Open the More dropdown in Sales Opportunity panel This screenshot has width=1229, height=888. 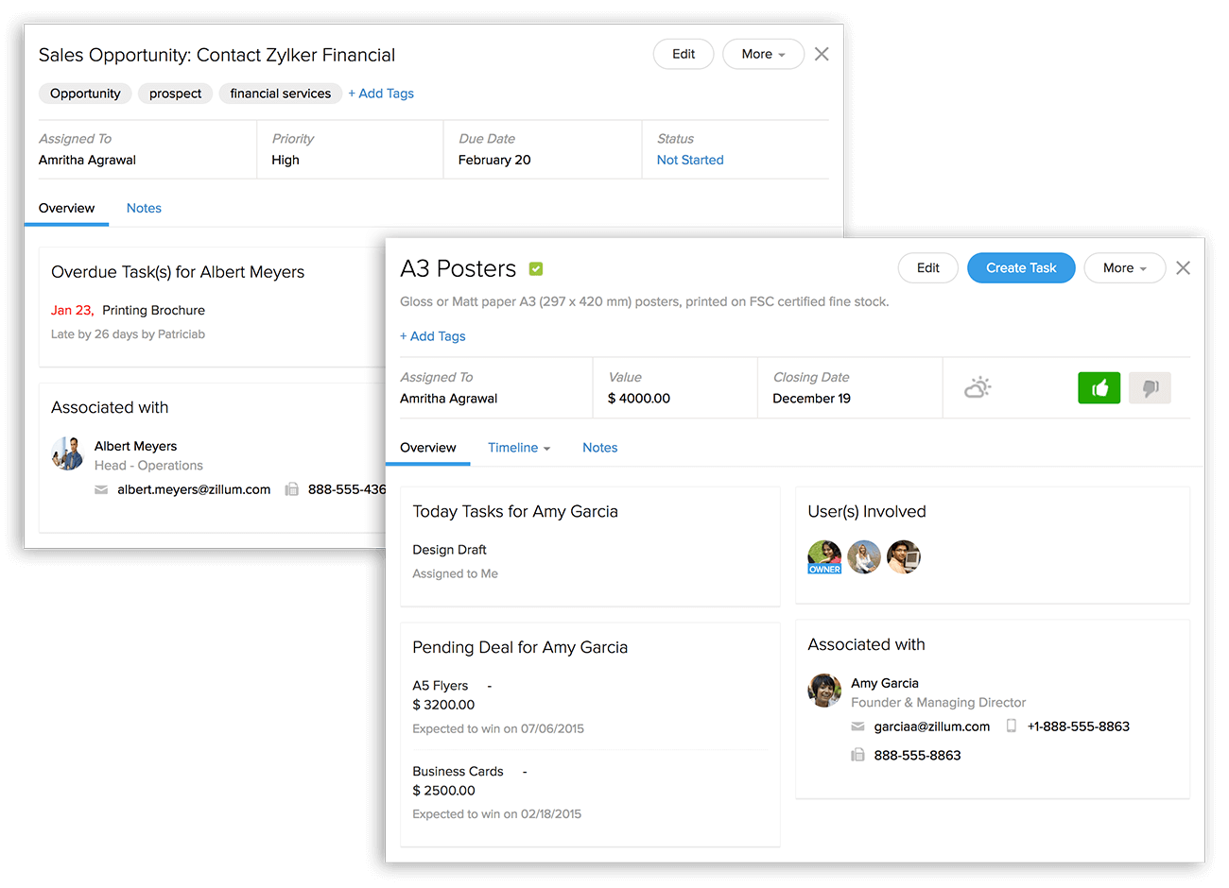point(763,54)
